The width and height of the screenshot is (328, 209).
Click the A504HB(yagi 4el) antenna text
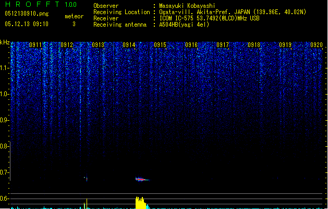[184, 25]
